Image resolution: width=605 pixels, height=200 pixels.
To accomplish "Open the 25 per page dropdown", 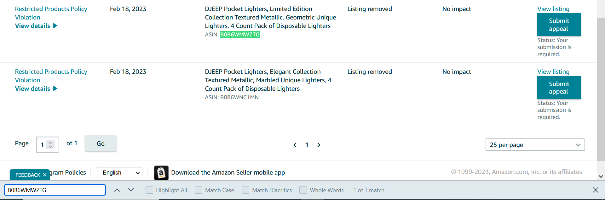I will tap(535, 145).
